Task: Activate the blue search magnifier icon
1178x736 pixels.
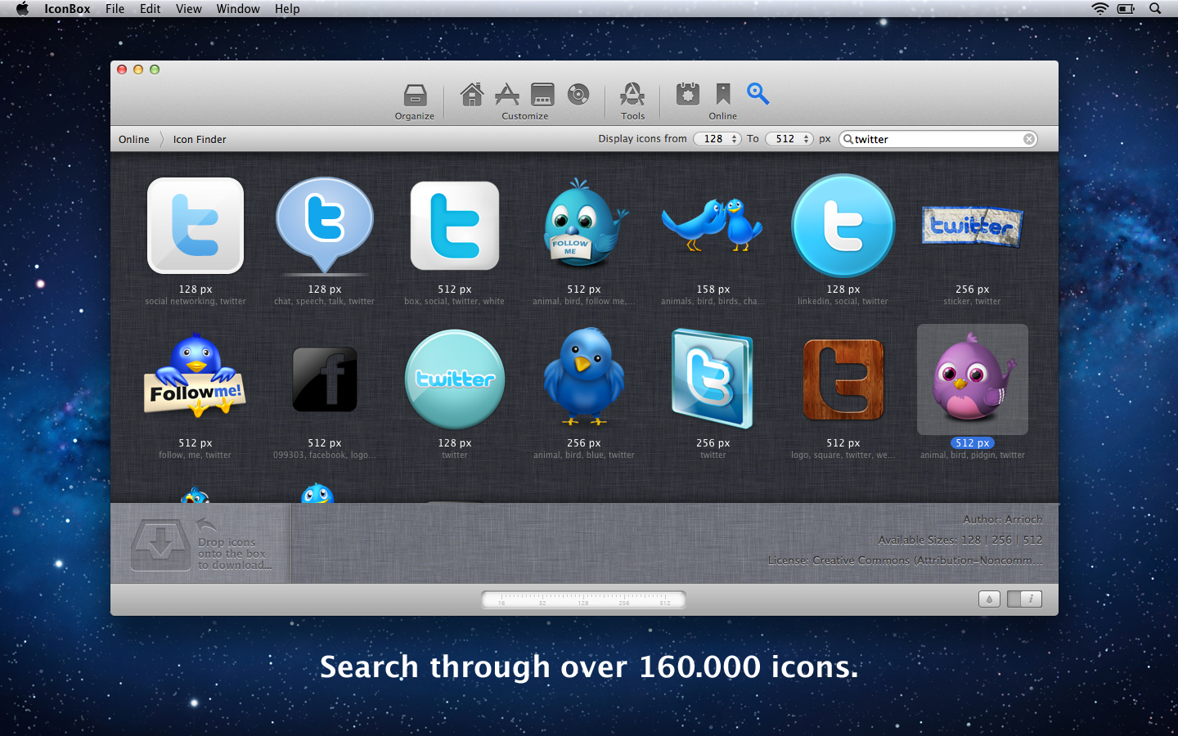Action: (758, 94)
